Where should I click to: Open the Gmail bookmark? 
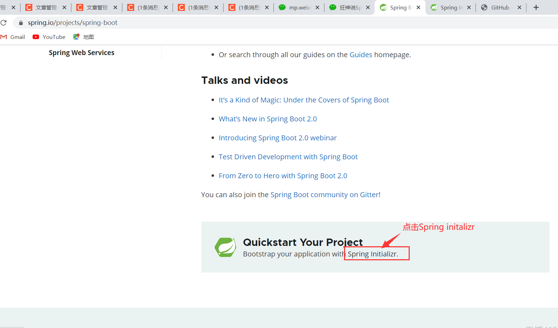coord(13,37)
